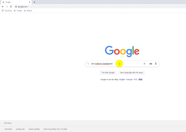Viewport: 186px width, 132px height.
Task: Click the browser back arrow
Action: [x=3, y=7]
